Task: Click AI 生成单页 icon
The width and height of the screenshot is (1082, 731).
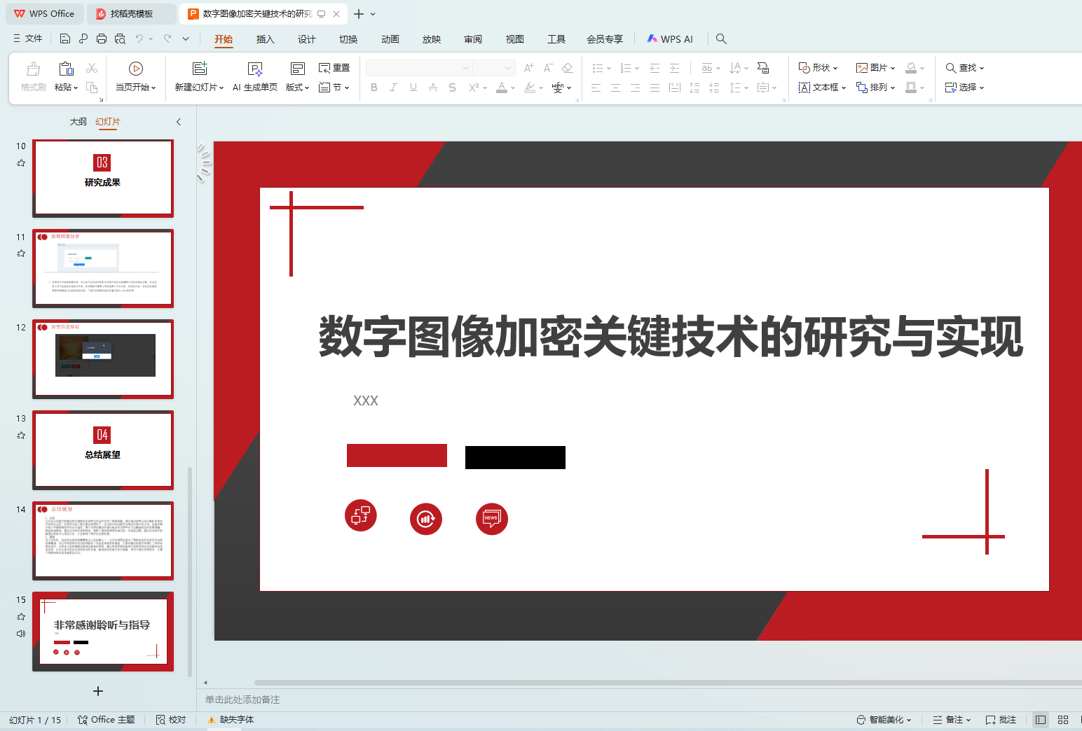Action: [x=255, y=69]
